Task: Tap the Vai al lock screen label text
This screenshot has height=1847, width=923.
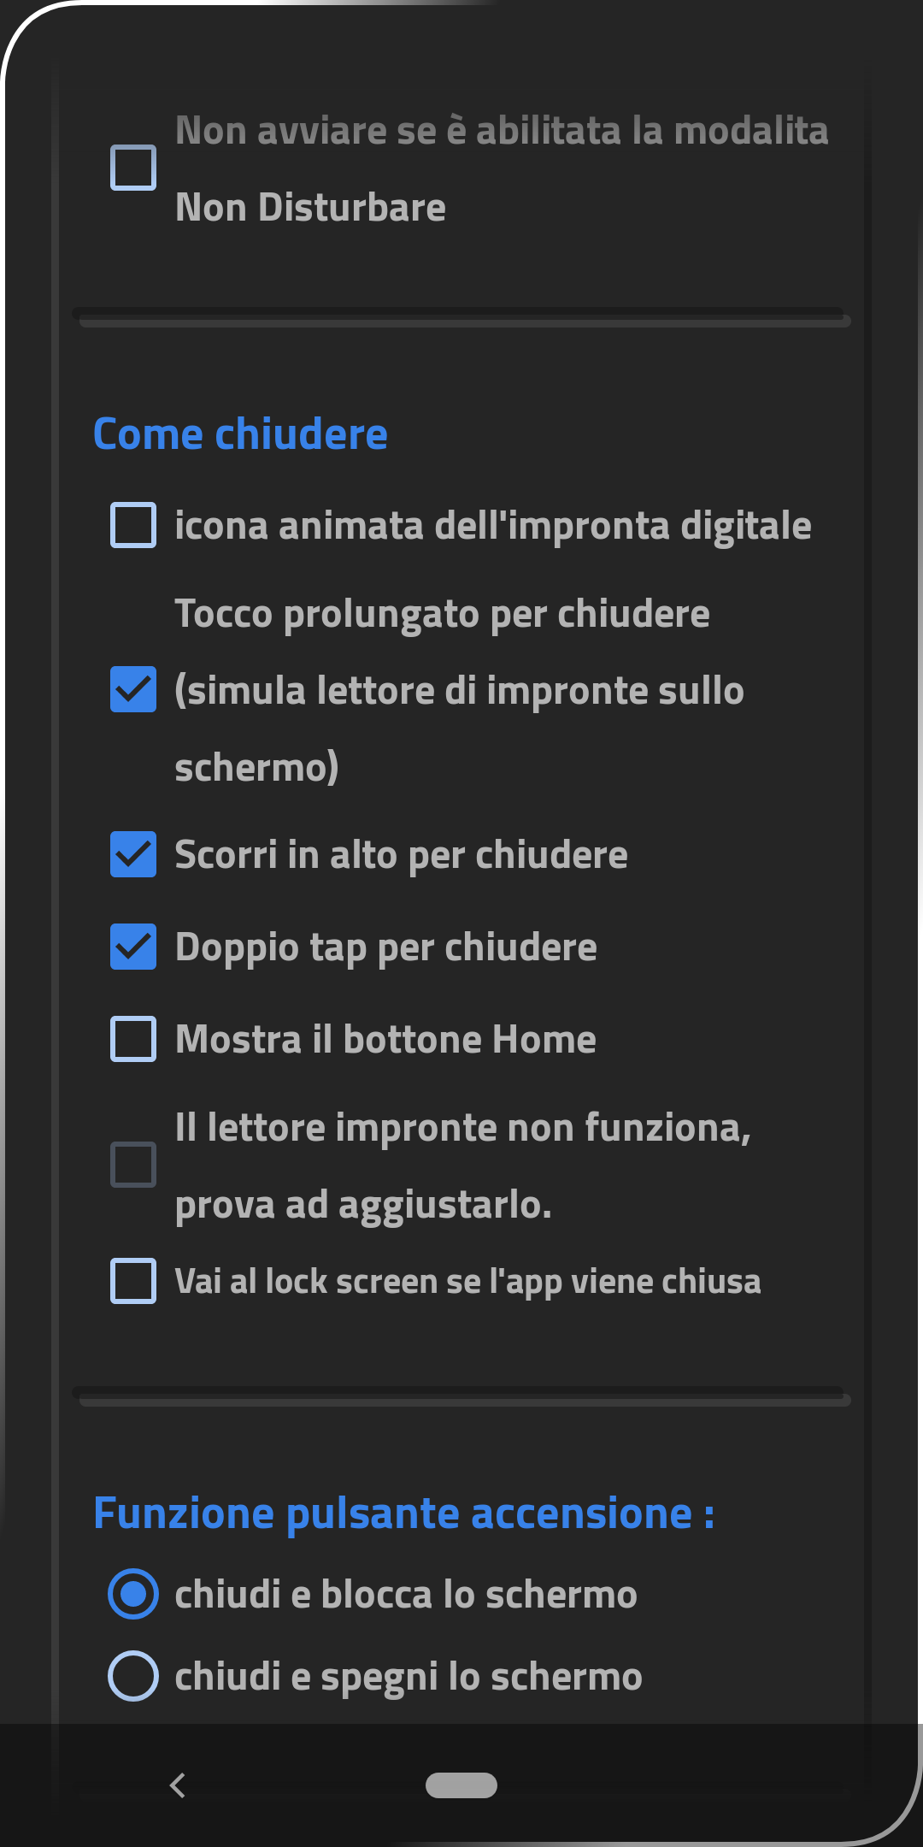Action: [467, 1282]
